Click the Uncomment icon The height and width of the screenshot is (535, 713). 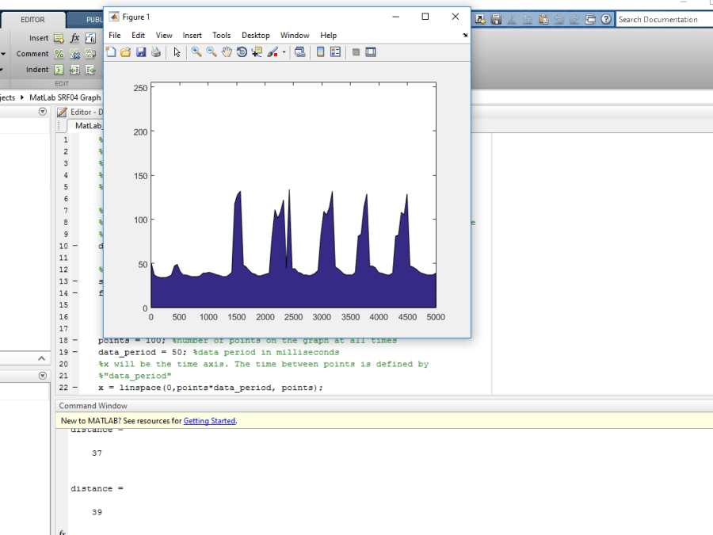coord(74,54)
